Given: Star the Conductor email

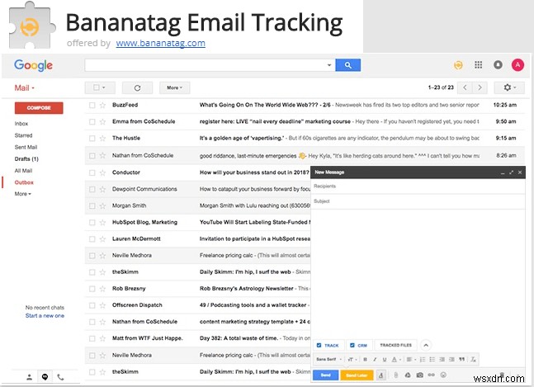Looking at the screenshot, I should pos(102,172).
